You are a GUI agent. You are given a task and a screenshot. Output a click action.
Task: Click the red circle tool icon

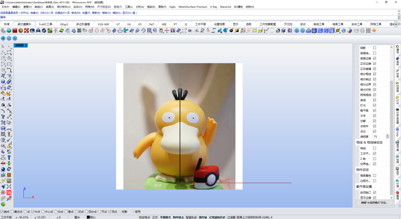[x=97, y=31]
